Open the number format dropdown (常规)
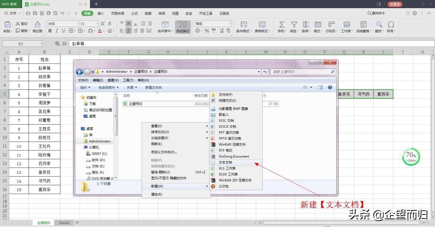This screenshot has width=435, height=227. (x=230, y=24)
